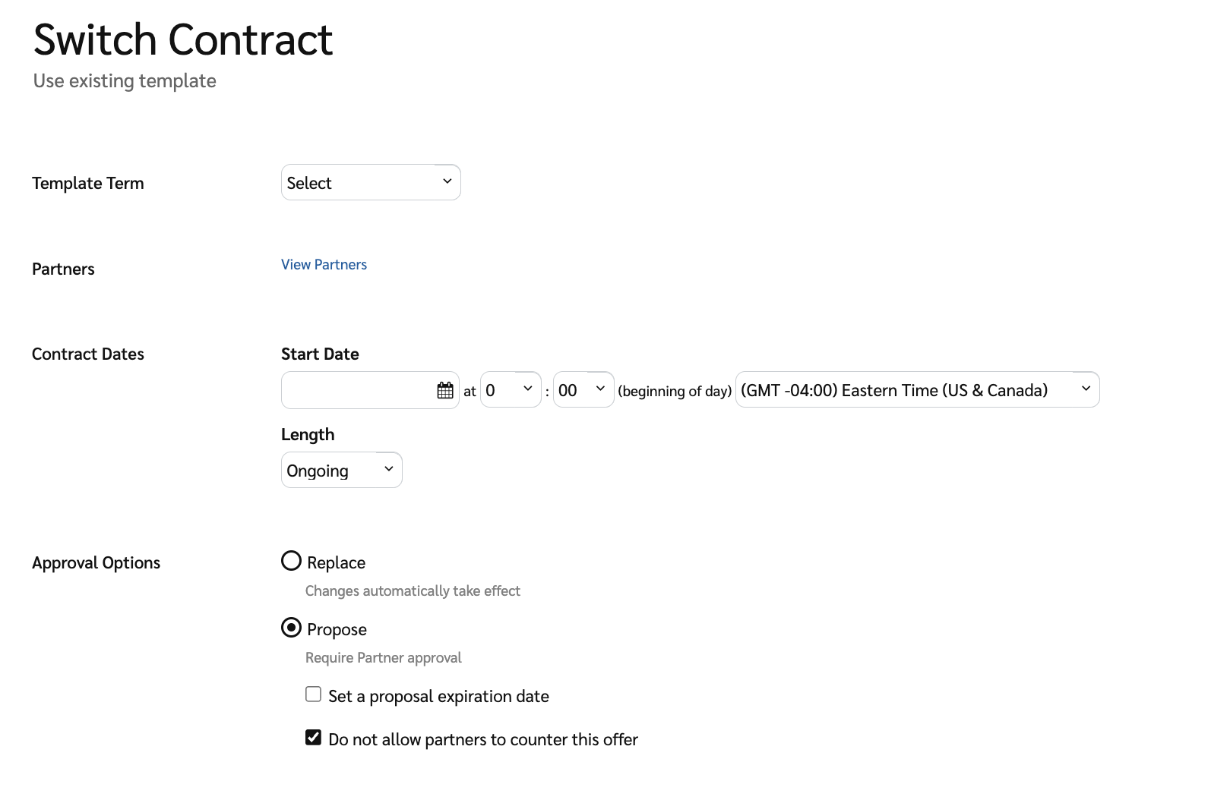Click the Contract Dates section label
The width and height of the screenshot is (1211, 803).
click(88, 354)
